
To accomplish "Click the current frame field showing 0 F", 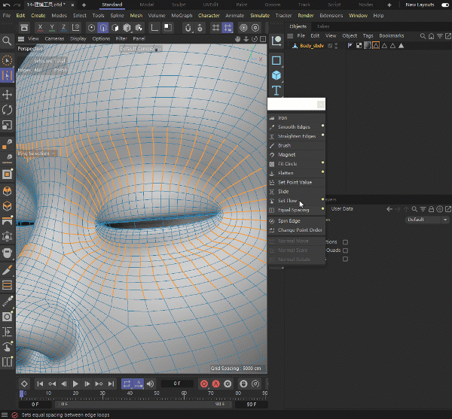I will click(177, 384).
